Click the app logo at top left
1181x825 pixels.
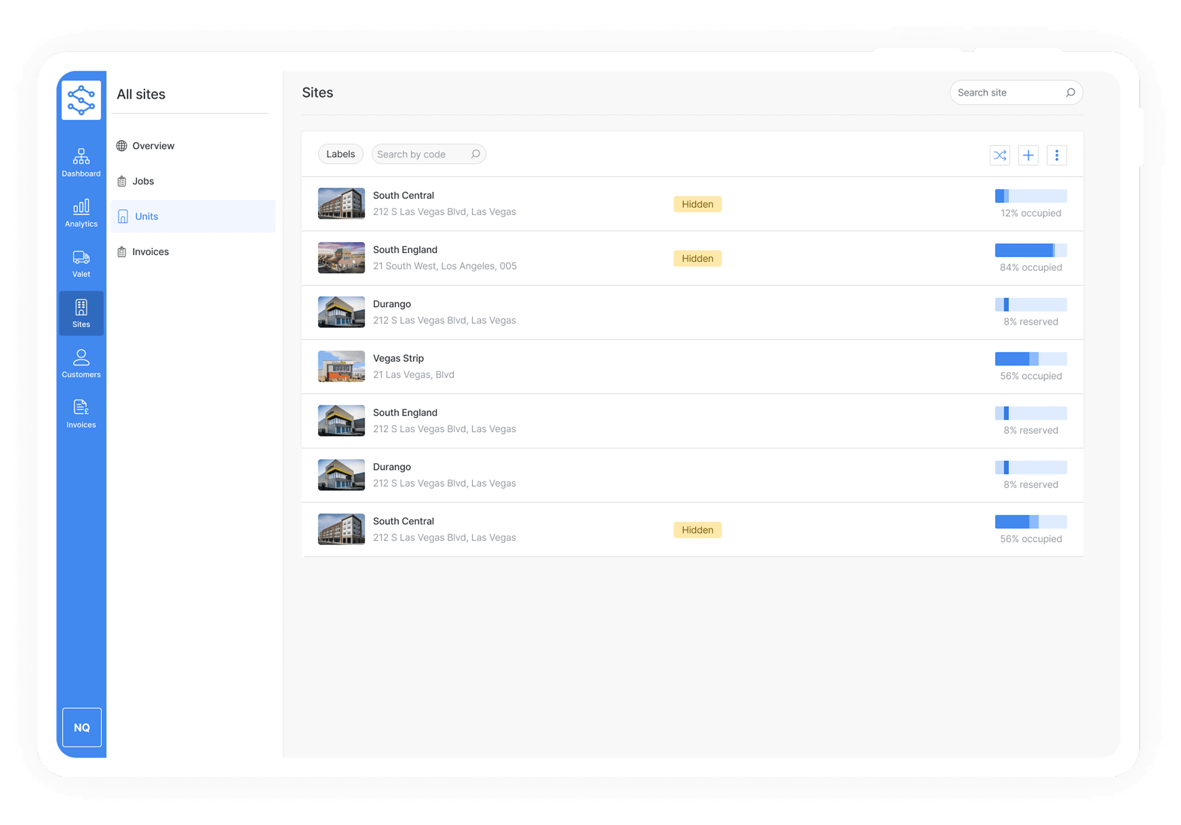(81, 100)
